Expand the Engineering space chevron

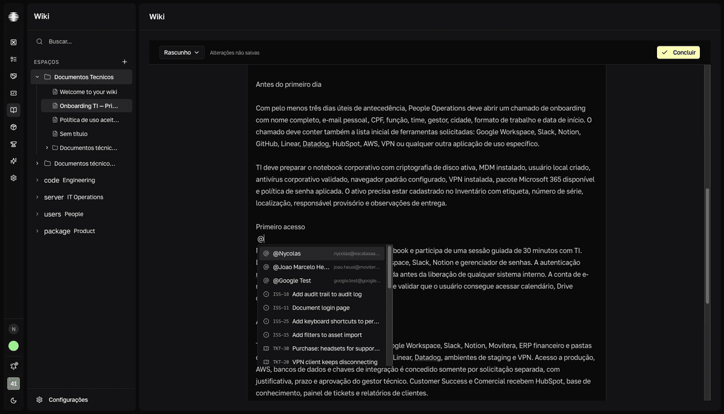click(x=37, y=180)
